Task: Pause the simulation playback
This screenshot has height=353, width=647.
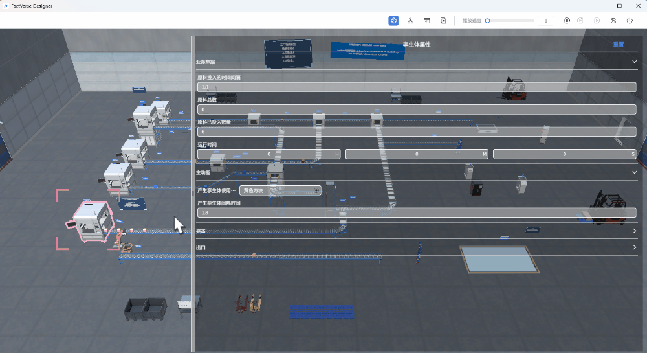Action: point(567,21)
